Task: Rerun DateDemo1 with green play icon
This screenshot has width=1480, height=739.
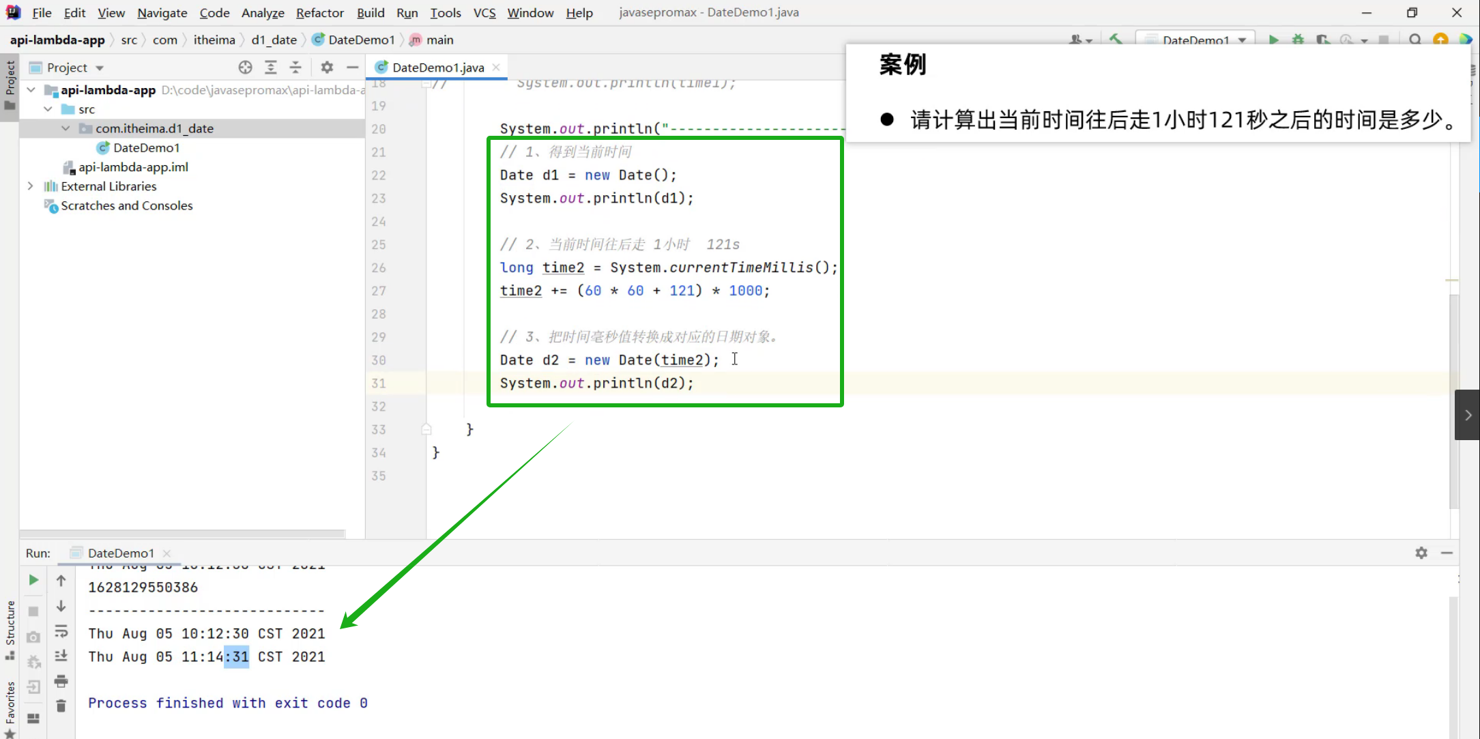Action: point(33,580)
